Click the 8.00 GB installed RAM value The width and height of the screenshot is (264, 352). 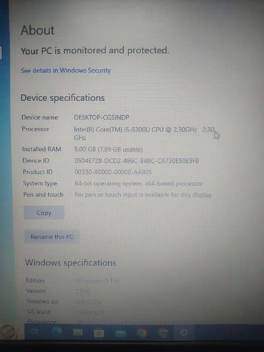[109, 149]
